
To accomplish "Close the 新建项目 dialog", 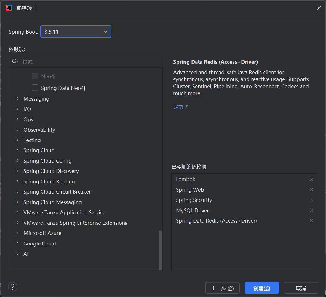I will [x=319, y=8].
